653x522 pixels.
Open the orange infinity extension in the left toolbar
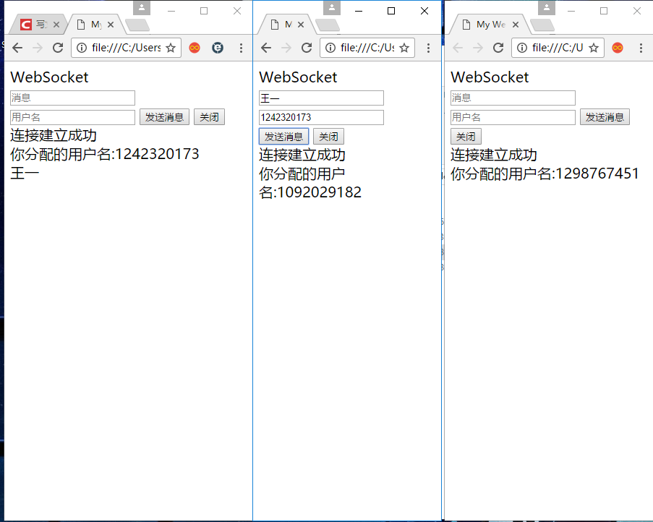click(195, 48)
